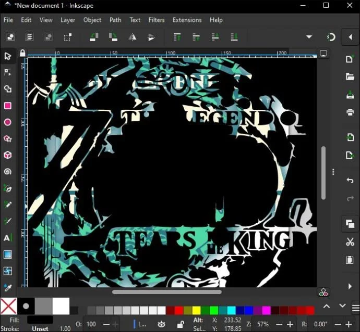Open snap options arrow at top right
The width and height of the screenshot is (360, 332).
click(351, 37)
